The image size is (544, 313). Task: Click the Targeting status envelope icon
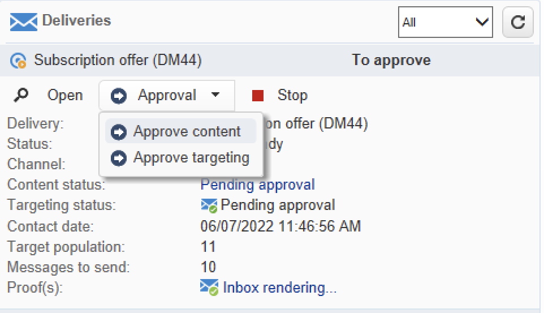[x=209, y=205]
